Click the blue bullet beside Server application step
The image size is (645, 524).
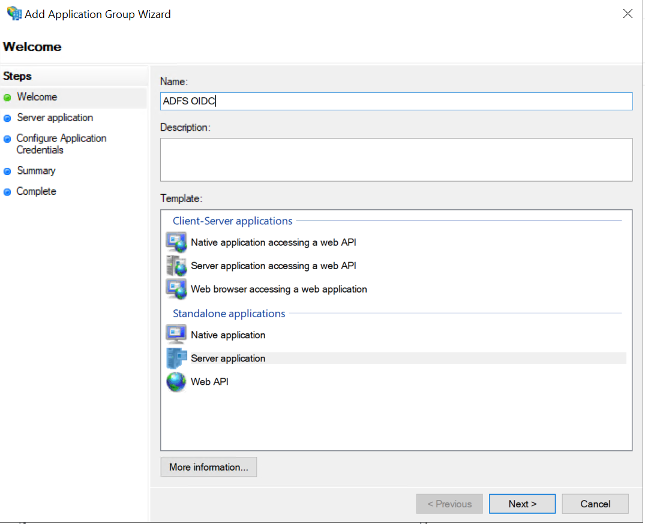(7, 118)
